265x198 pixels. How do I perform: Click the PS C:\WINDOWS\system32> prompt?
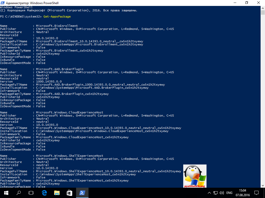click(21, 16)
